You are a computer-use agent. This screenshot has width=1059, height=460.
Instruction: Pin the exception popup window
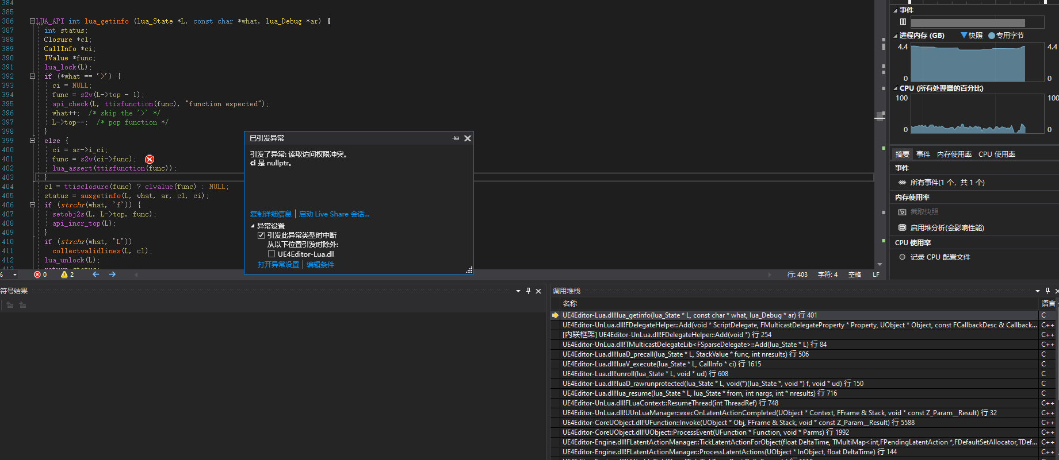pos(456,138)
